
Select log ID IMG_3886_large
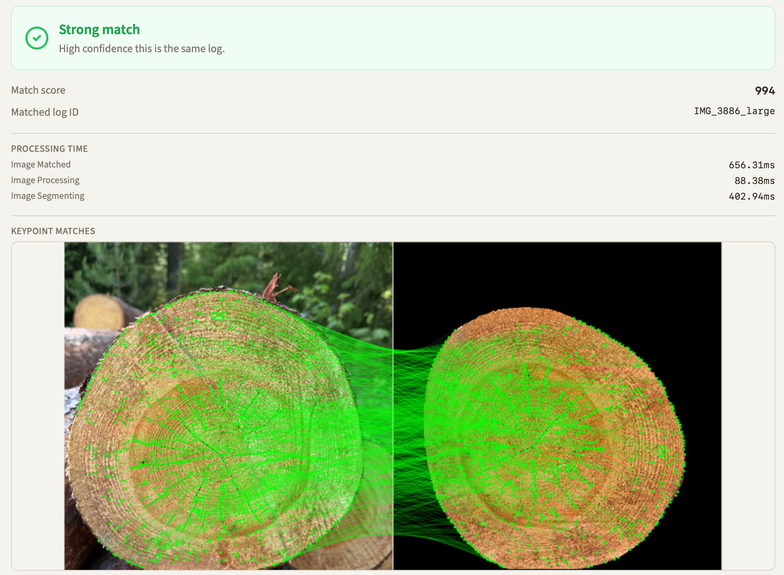coord(734,111)
